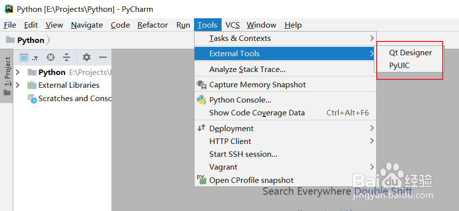Click the External Libraries bars icon
Viewport: 459px width, 211px height.
click(32, 85)
